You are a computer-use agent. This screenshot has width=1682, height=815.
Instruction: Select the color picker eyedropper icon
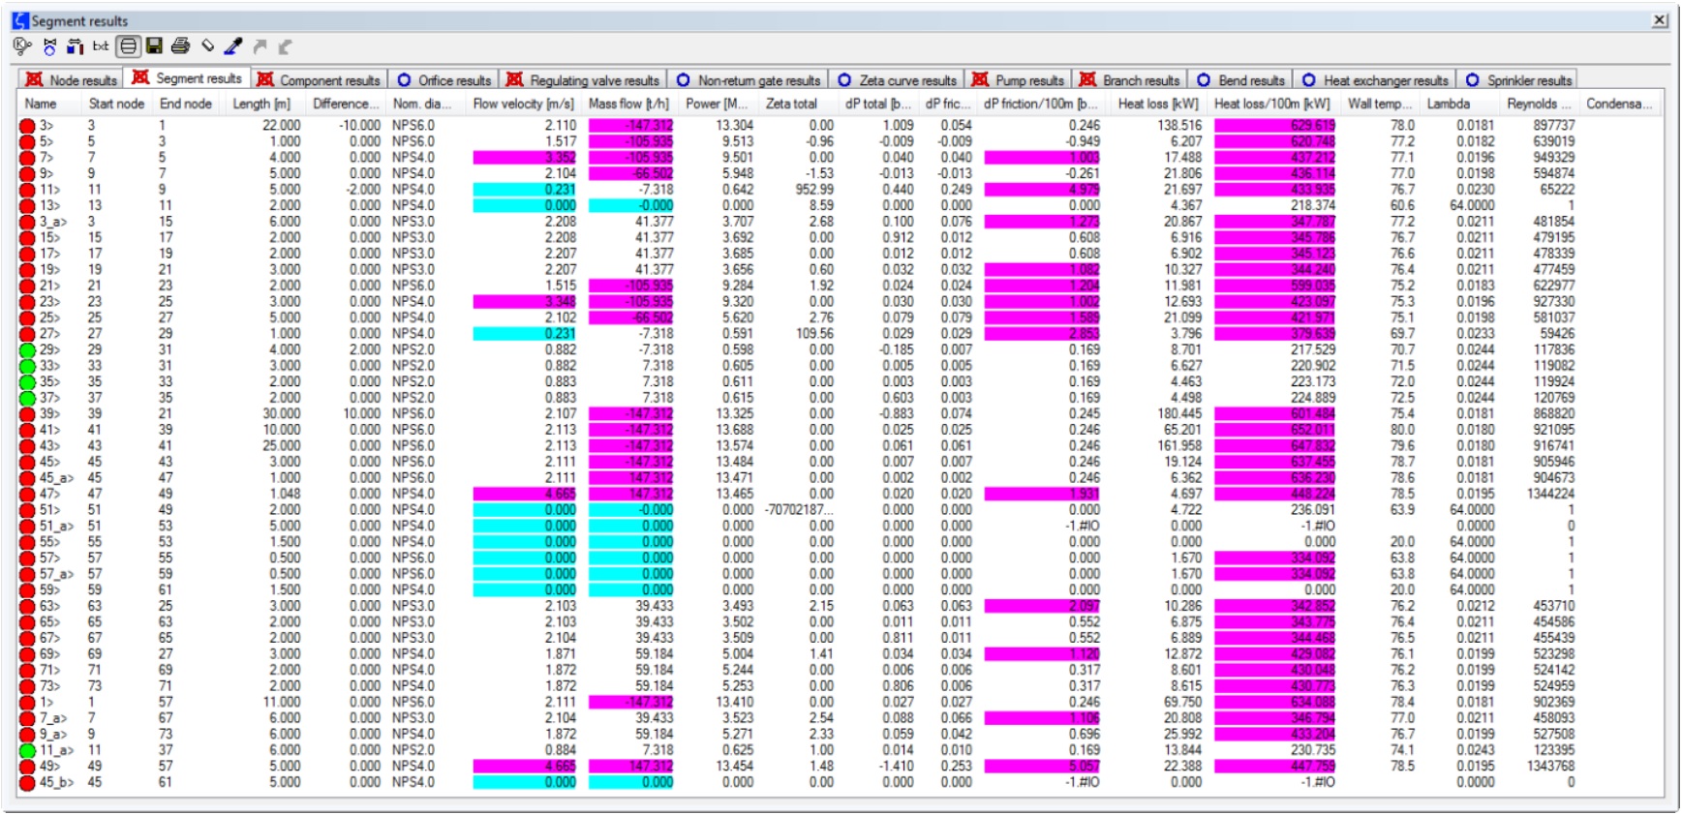233,45
